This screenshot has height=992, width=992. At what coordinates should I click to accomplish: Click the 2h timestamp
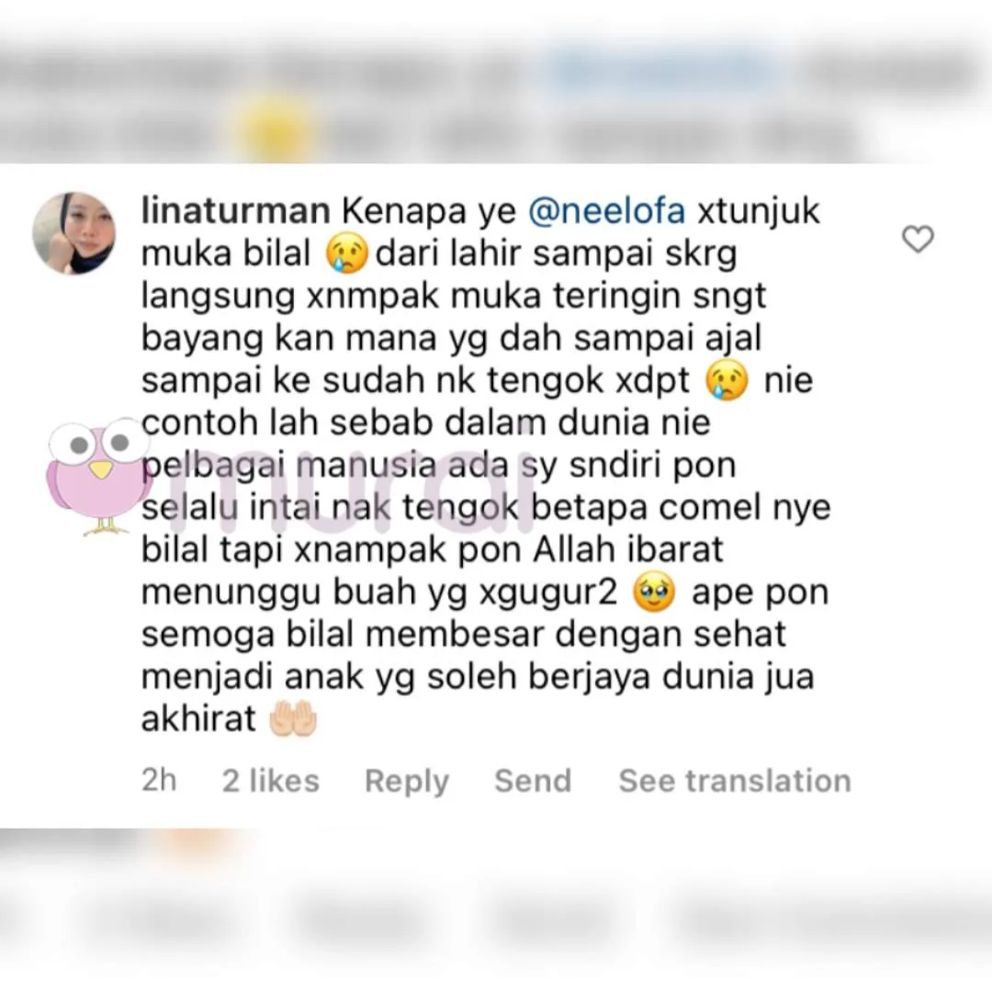pyautogui.click(x=158, y=780)
